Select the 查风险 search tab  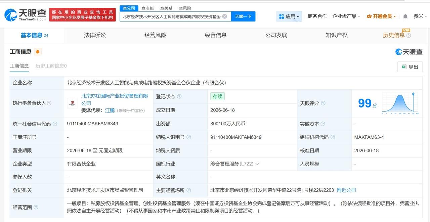click(x=185, y=8)
